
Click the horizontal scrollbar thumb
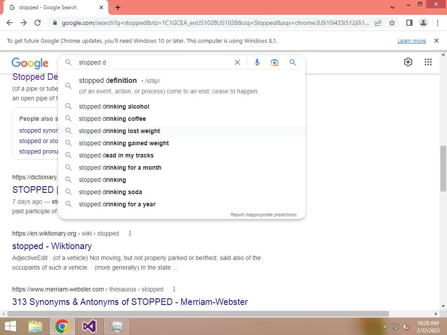coord(198,314)
